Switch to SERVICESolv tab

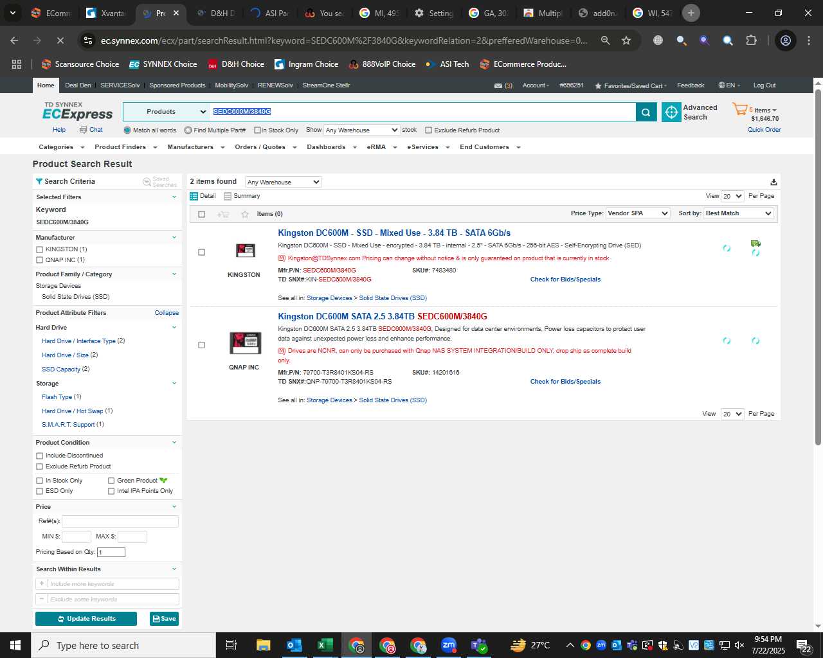coord(120,85)
